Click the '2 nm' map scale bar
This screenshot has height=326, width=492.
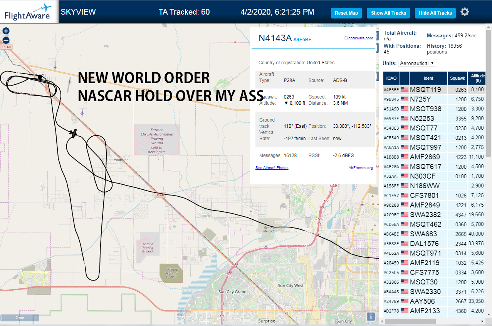coord(19,318)
